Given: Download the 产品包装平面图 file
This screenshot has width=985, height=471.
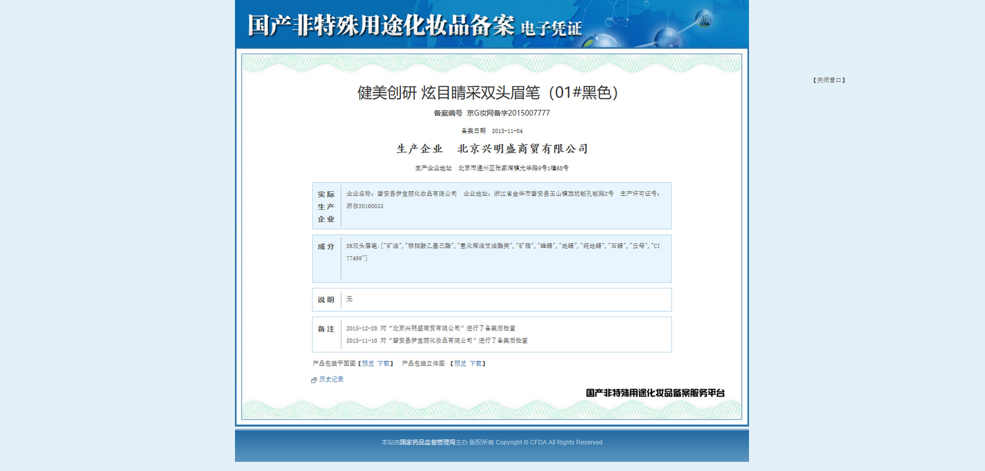Looking at the screenshot, I should coord(384,363).
